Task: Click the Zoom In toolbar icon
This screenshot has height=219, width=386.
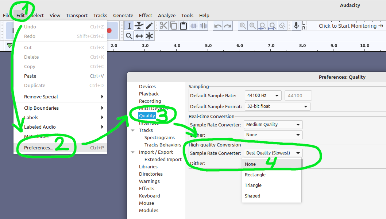Action: click(243, 26)
